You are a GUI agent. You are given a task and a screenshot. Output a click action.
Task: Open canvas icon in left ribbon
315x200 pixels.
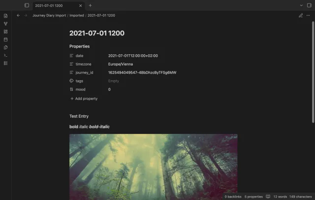tap(5, 32)
